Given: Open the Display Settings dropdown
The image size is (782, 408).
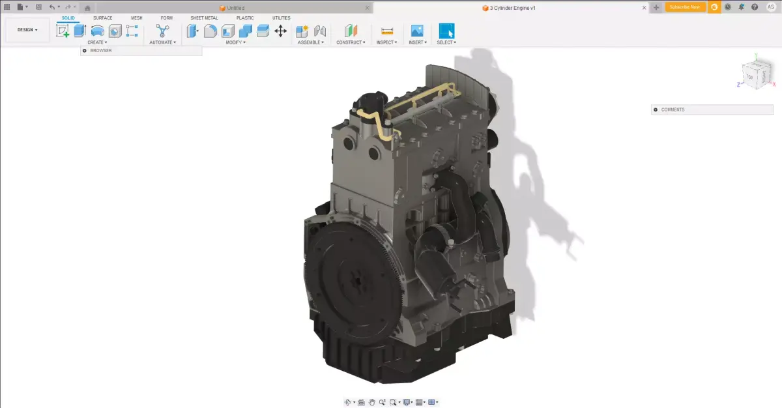Looking at the screenshot, I should click(406, 402).
